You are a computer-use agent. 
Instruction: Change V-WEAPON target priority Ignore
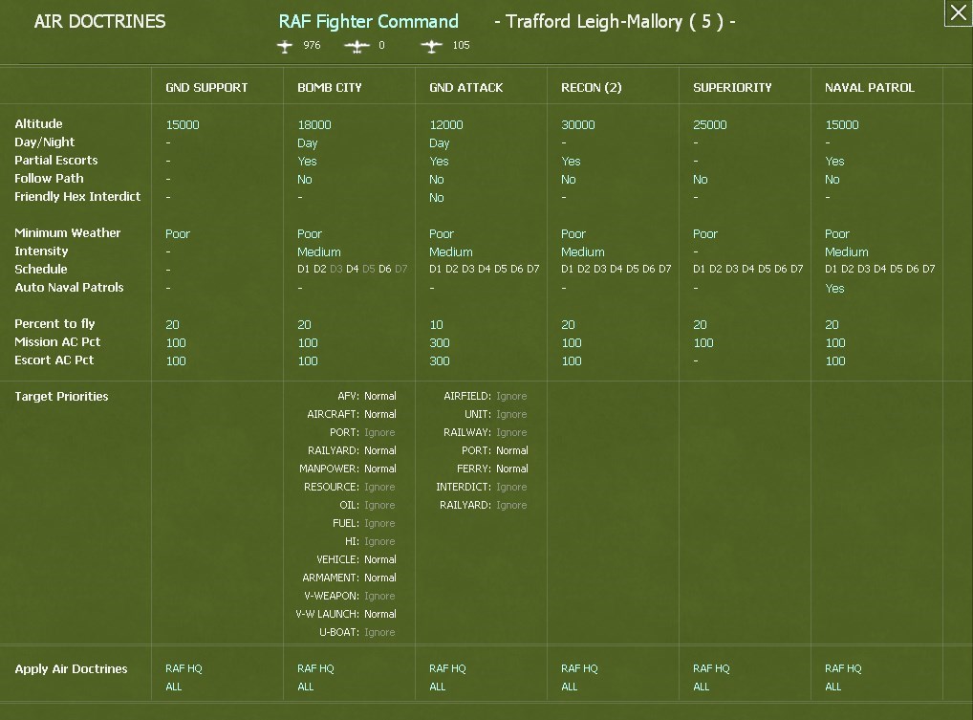(379, 596)
